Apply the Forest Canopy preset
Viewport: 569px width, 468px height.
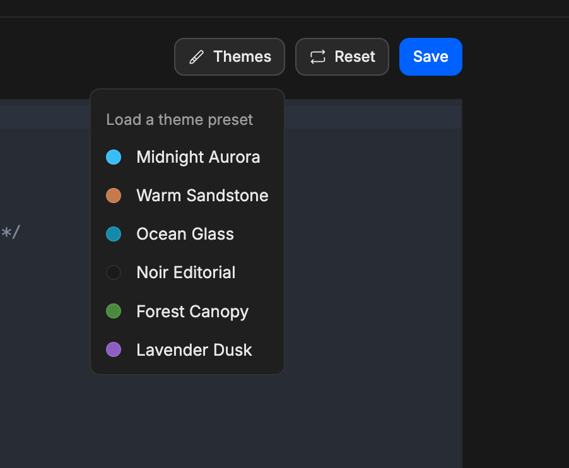(187, 312)
